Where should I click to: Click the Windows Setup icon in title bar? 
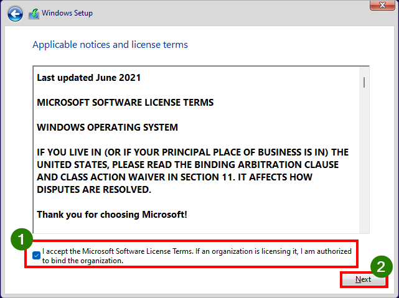pyautogui.click(x=34, y=14)
